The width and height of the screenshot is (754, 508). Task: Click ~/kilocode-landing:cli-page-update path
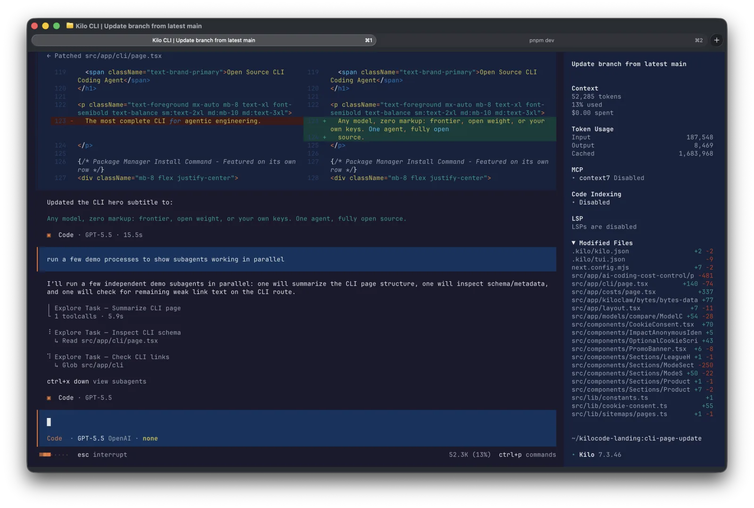(636, 439)
